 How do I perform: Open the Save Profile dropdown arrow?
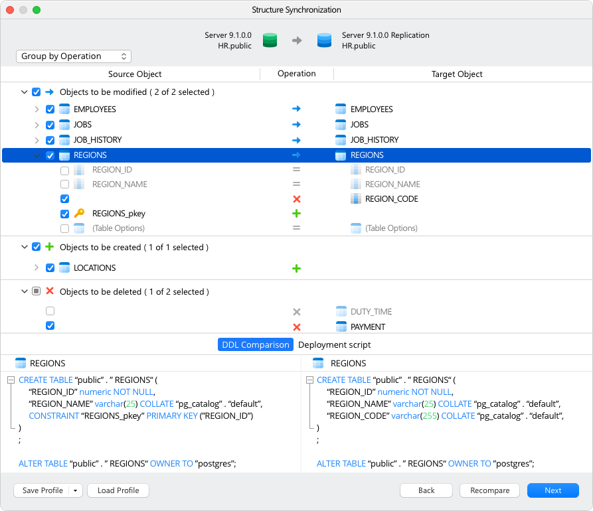tap(75, 490)
